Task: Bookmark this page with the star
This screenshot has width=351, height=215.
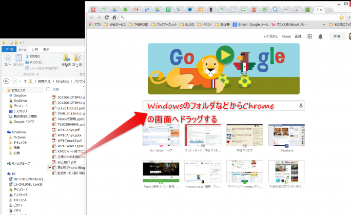Action: pyautogui.click(x=342, y=17)
